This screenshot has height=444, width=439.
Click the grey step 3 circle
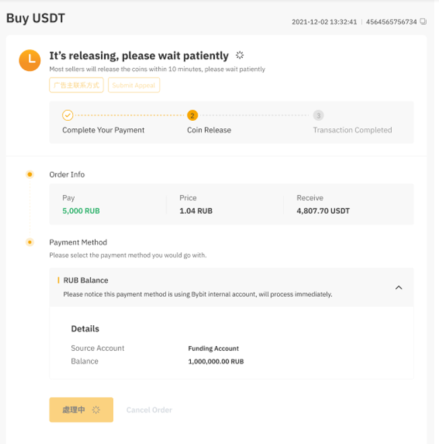pos(318,115)
